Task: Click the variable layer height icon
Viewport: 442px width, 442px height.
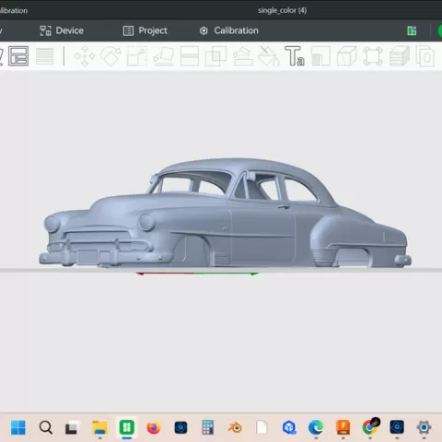Action: [x=45, y=56]
